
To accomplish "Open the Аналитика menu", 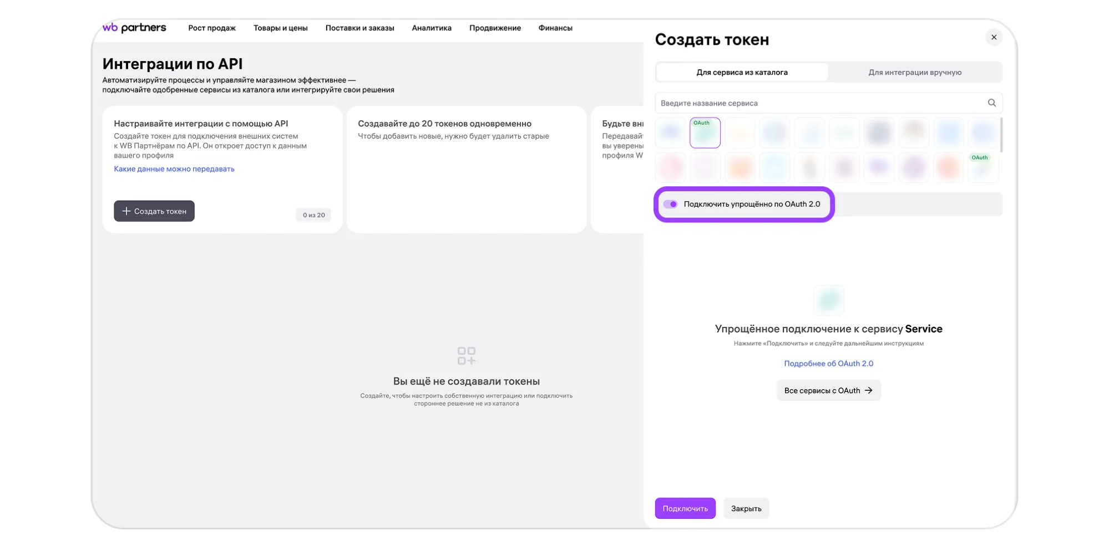I will click(432, 28).
